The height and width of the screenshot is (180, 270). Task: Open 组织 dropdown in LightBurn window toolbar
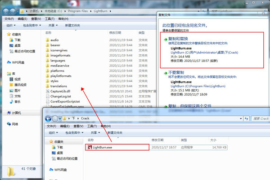(11, 26)
